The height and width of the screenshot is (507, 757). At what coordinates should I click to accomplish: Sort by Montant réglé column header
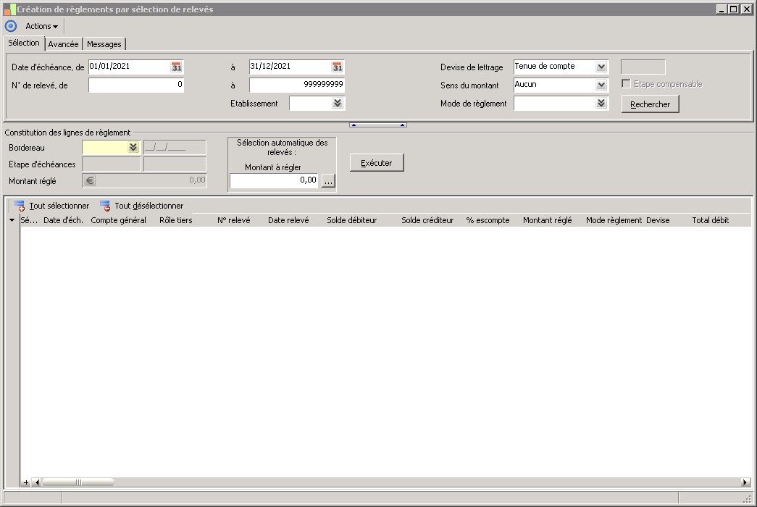click(547, 220)
